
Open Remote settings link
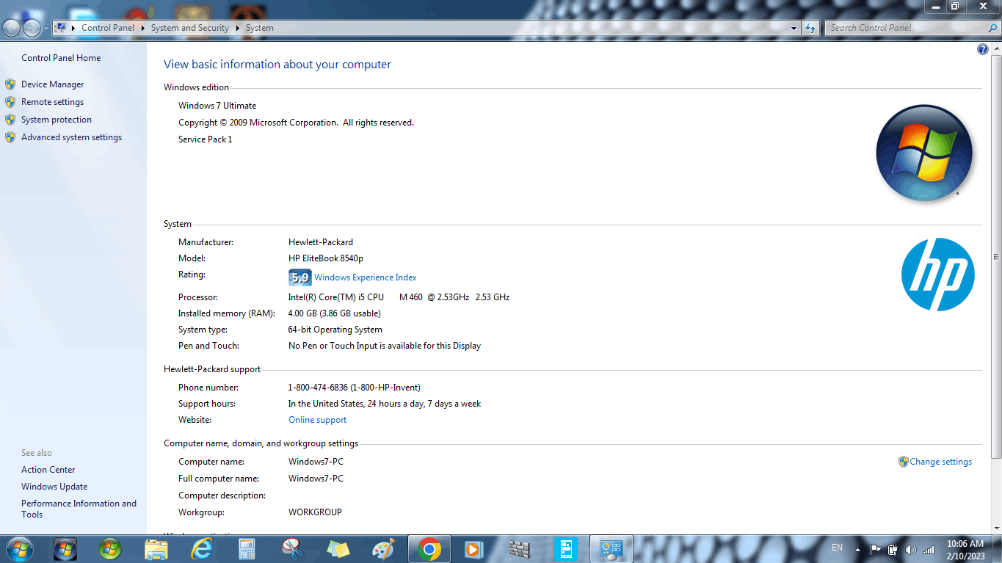[52, 102]
